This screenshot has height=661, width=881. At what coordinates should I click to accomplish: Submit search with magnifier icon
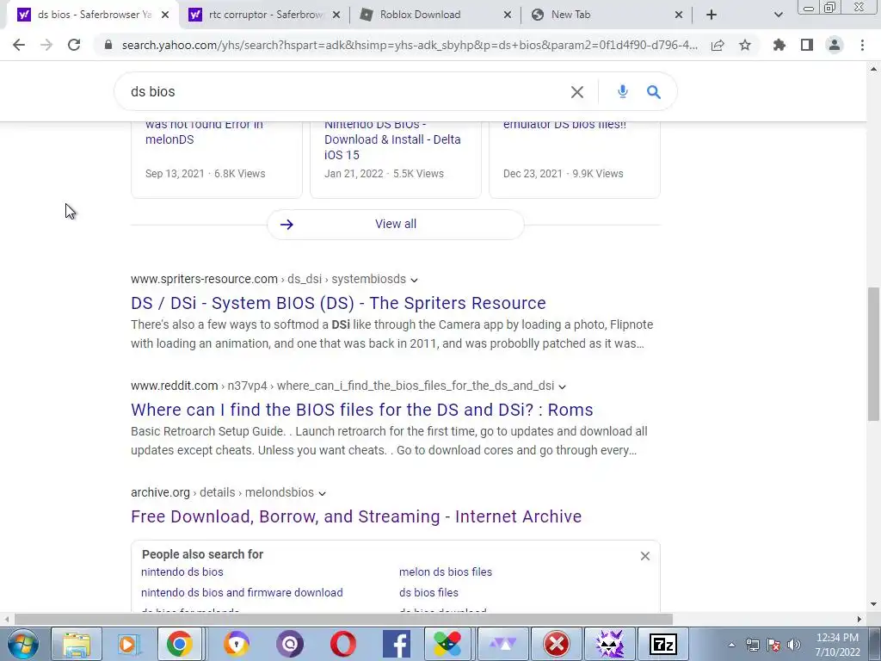coord(654,91)
